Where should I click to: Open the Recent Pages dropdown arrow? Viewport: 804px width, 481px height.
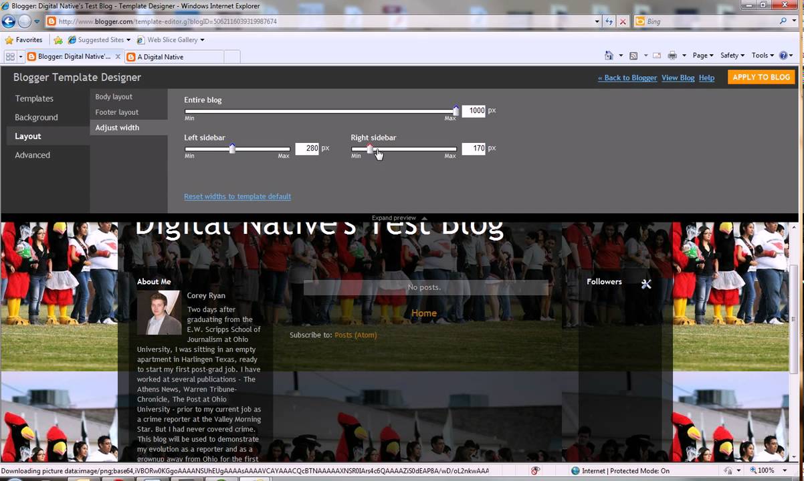click(37, 21)
